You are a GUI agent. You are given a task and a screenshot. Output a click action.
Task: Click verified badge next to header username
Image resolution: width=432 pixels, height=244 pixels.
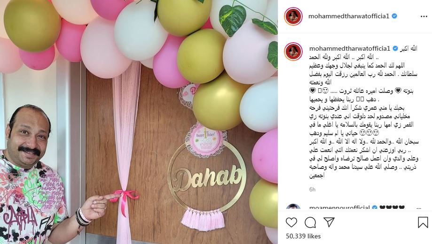click(x=394, y=16)
